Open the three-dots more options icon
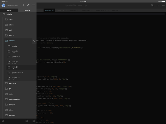The image size is (166, 124). tap(163, 5)
